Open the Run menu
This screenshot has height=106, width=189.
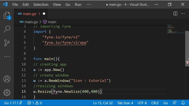point(78,5)
